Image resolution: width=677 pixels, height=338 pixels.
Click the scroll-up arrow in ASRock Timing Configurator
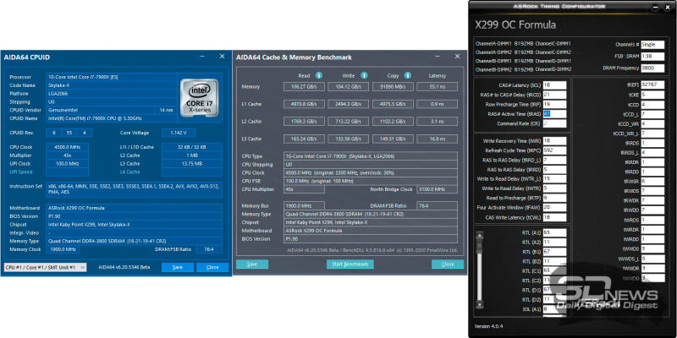479,235
